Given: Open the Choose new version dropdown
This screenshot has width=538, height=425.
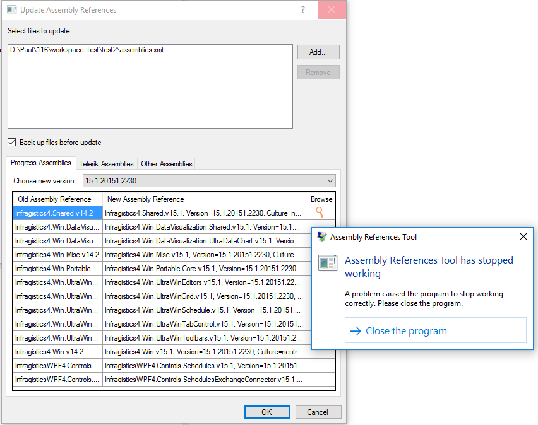Looking at the screenshot, I should click(209, 180).
